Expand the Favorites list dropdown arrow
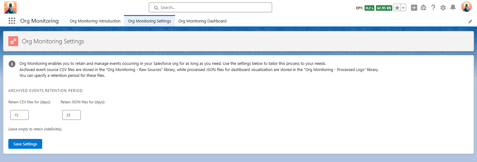Screen dimensions: 477x162 coord(403,8)
